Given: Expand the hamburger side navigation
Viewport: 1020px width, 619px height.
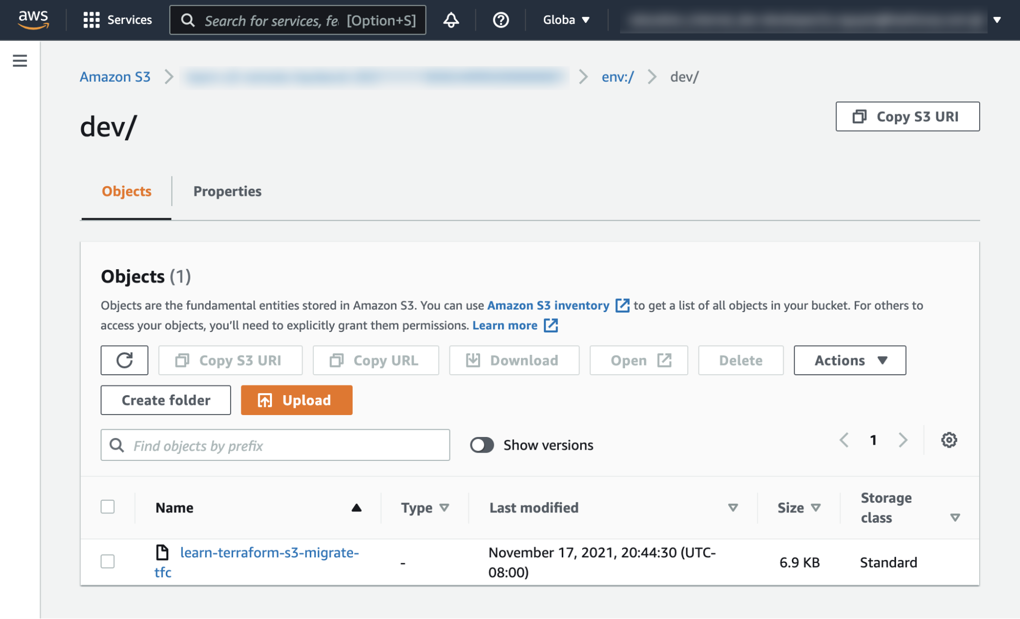Looking at the screenshot, I should 20,61.
